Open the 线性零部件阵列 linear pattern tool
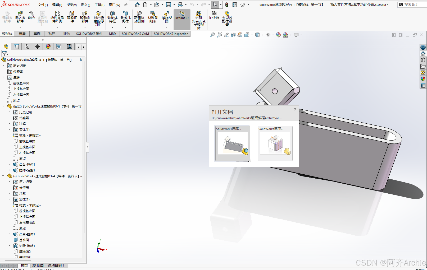This screenshot has height=270, width=427. (57, 17)
